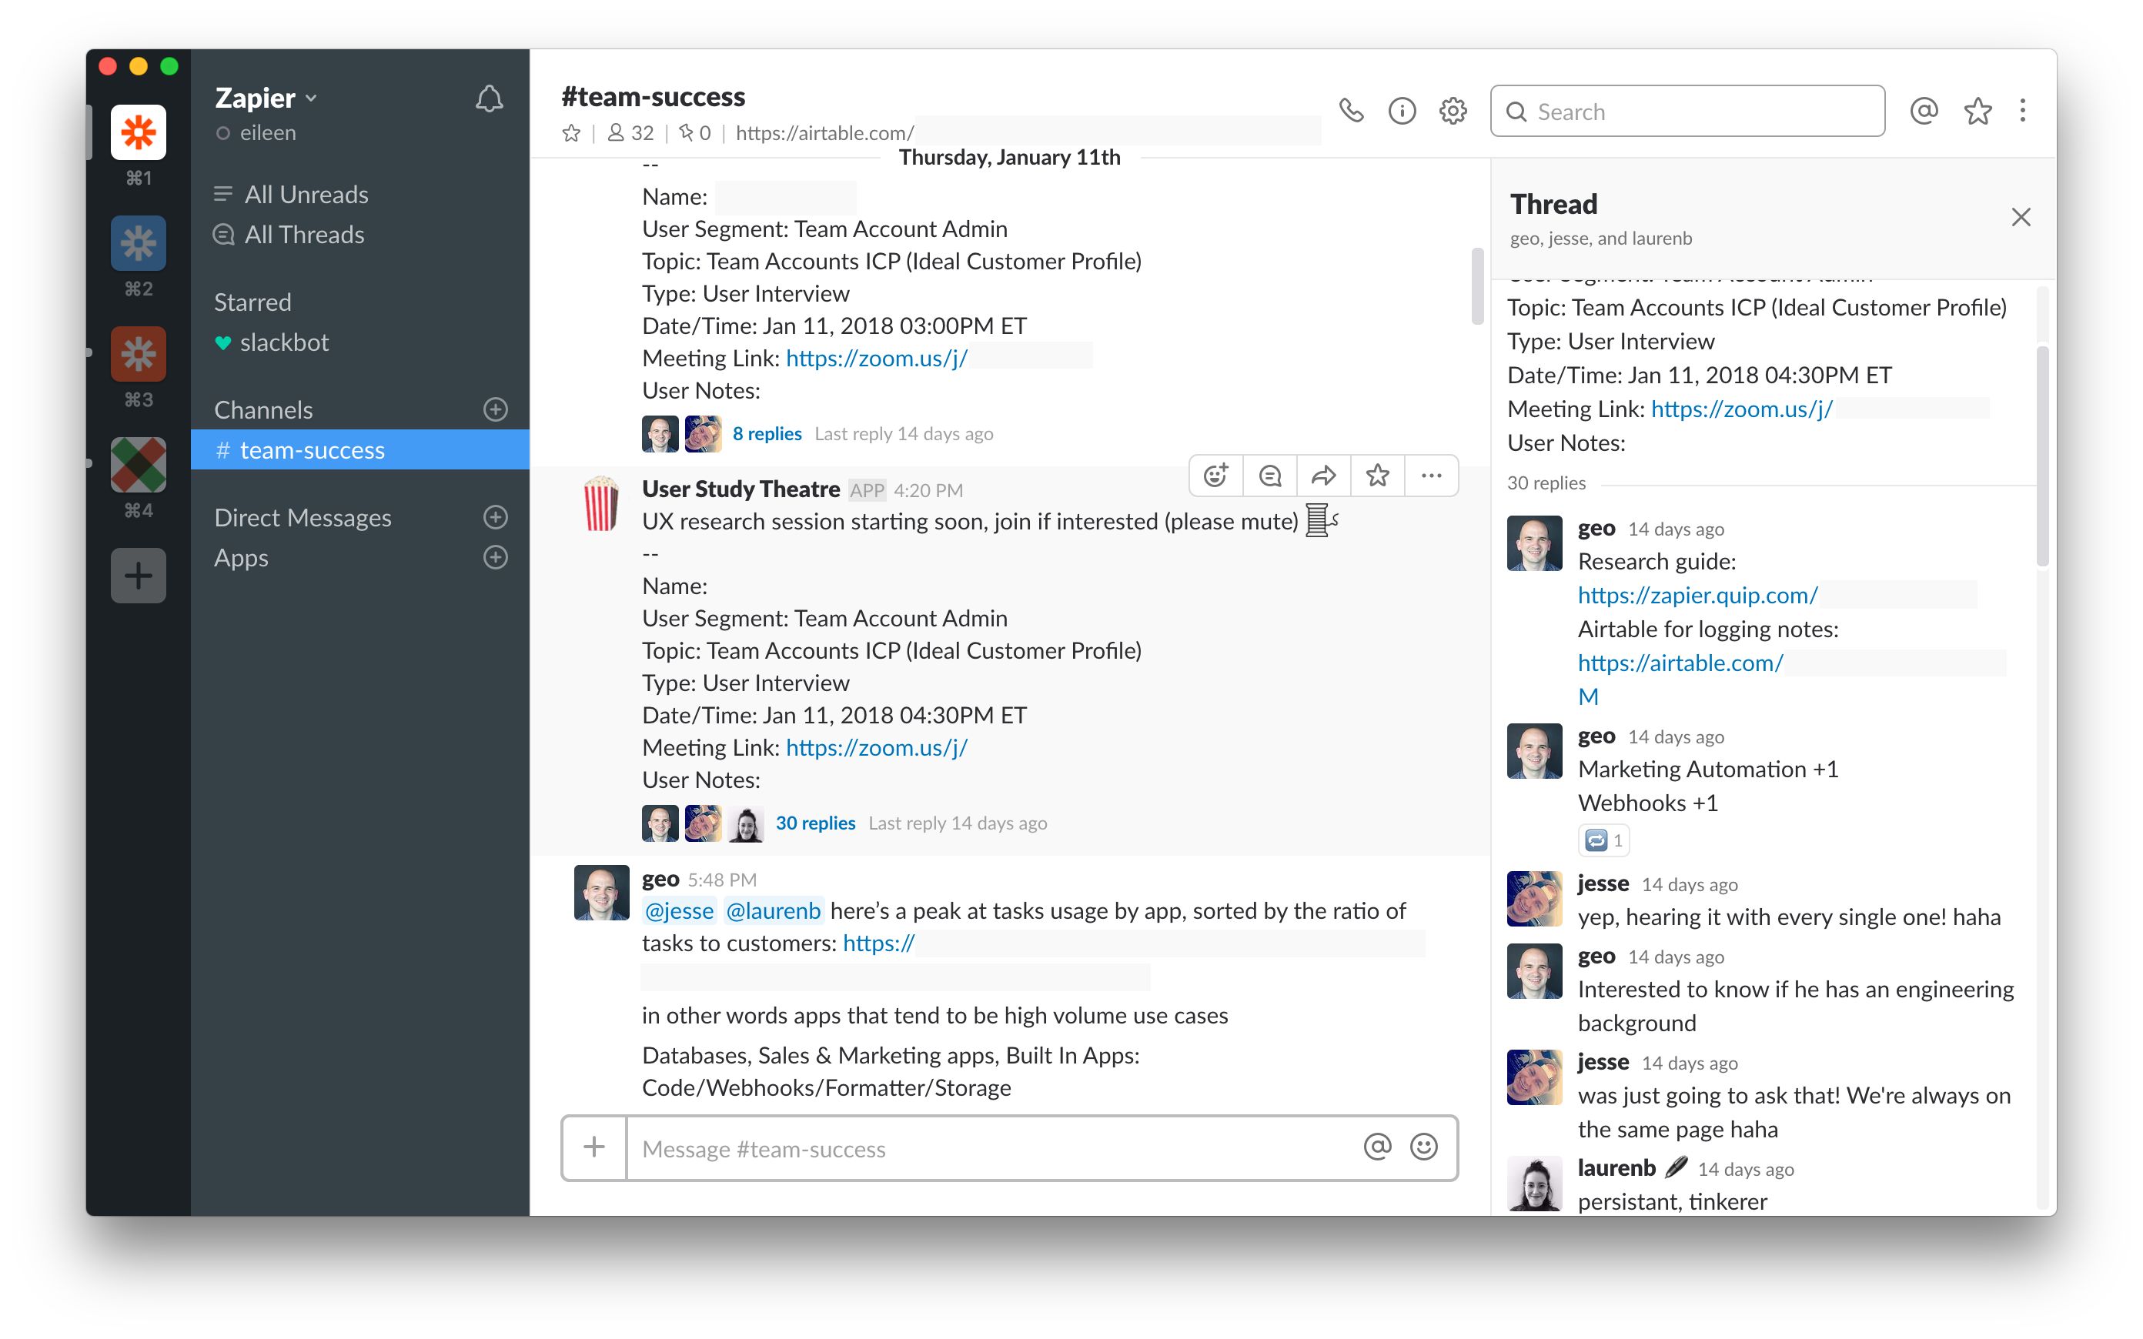Open User Study Theatre app name

tap(741, 489)
